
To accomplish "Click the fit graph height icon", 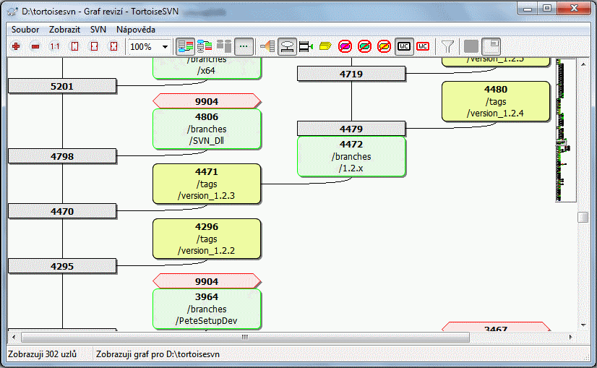I will (x=74, y=46).
